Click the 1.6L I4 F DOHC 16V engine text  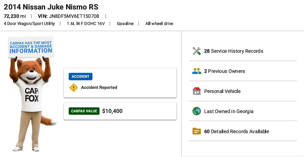tap(86, 24)
